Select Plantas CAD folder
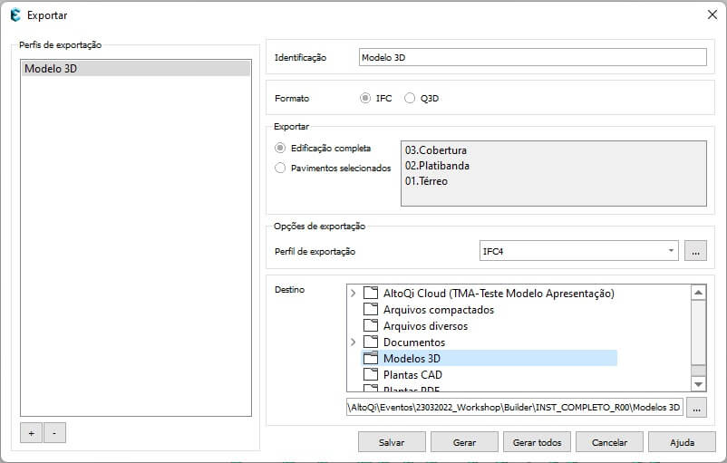727x463 pixels. 412,374
